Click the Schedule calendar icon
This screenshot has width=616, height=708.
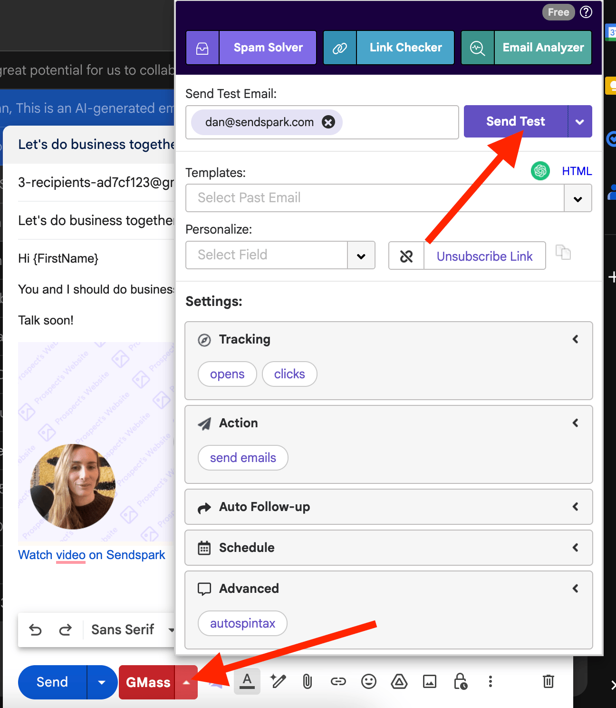(x=204, y=548)
